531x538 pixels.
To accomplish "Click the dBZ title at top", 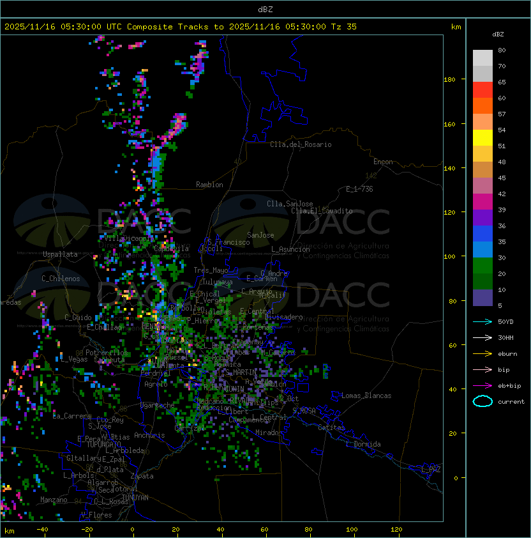I will (x=265, y=10).
